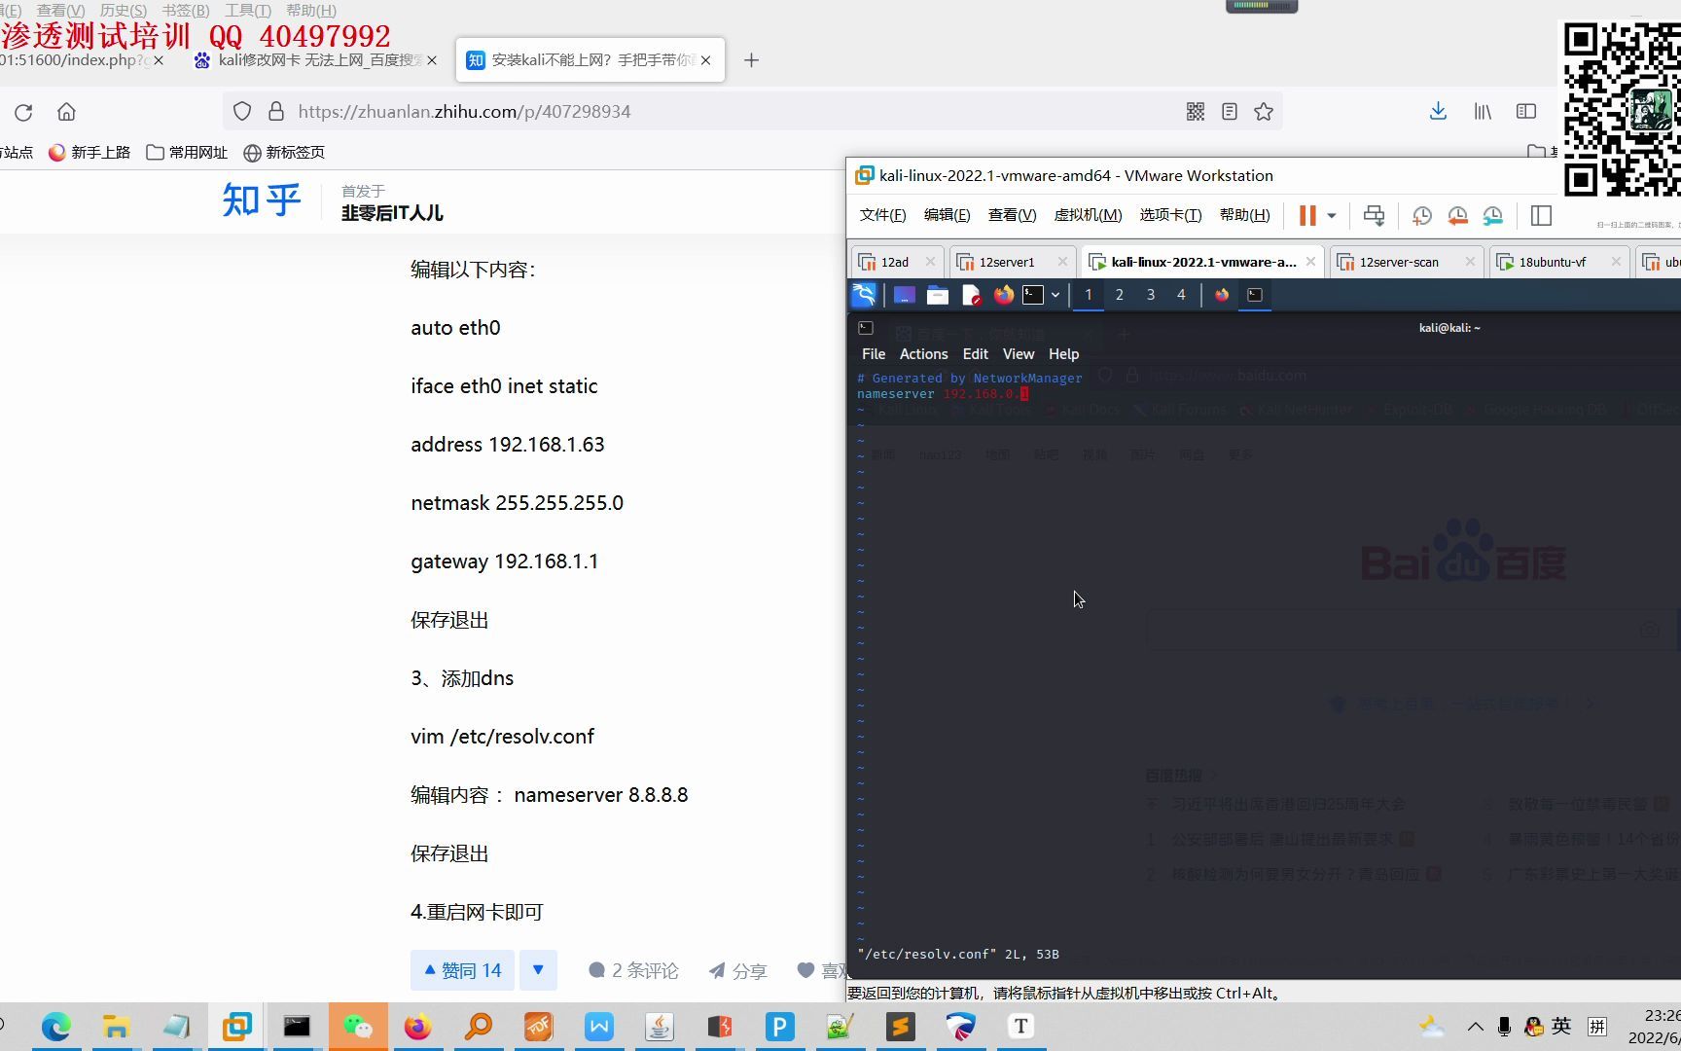Screen dimensions: 1681x1051
Task: Open Zhihu vote dropdown arrow
Action: 538,970
